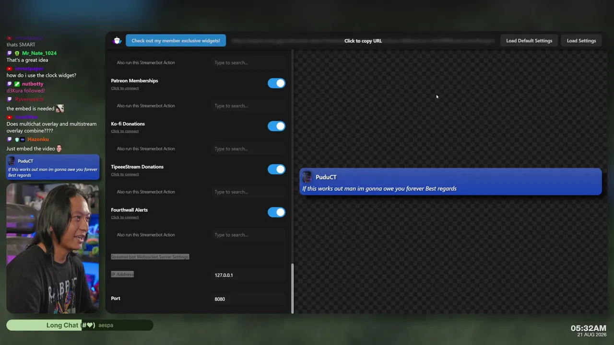Click the emote after 'the embed is needed'
The image size is (614, 345).
pos(60,108)
